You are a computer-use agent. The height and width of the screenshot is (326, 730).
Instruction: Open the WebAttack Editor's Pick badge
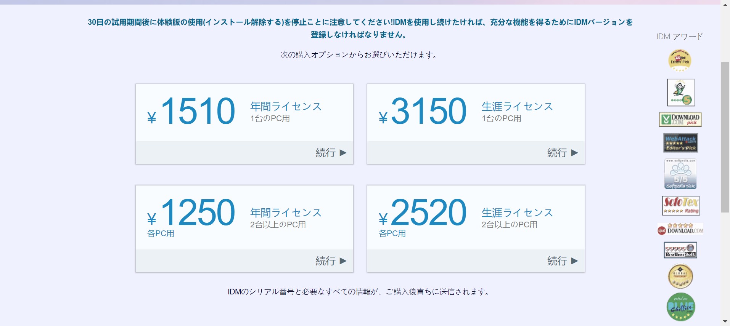click(x=681, y=143)
